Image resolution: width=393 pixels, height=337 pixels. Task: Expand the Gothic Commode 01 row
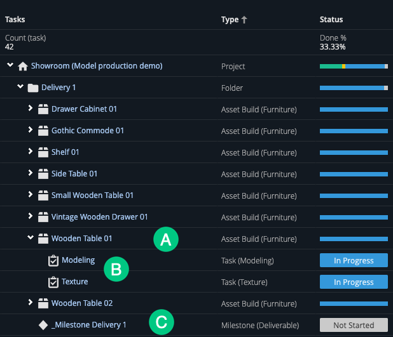[x=31, y=131]
